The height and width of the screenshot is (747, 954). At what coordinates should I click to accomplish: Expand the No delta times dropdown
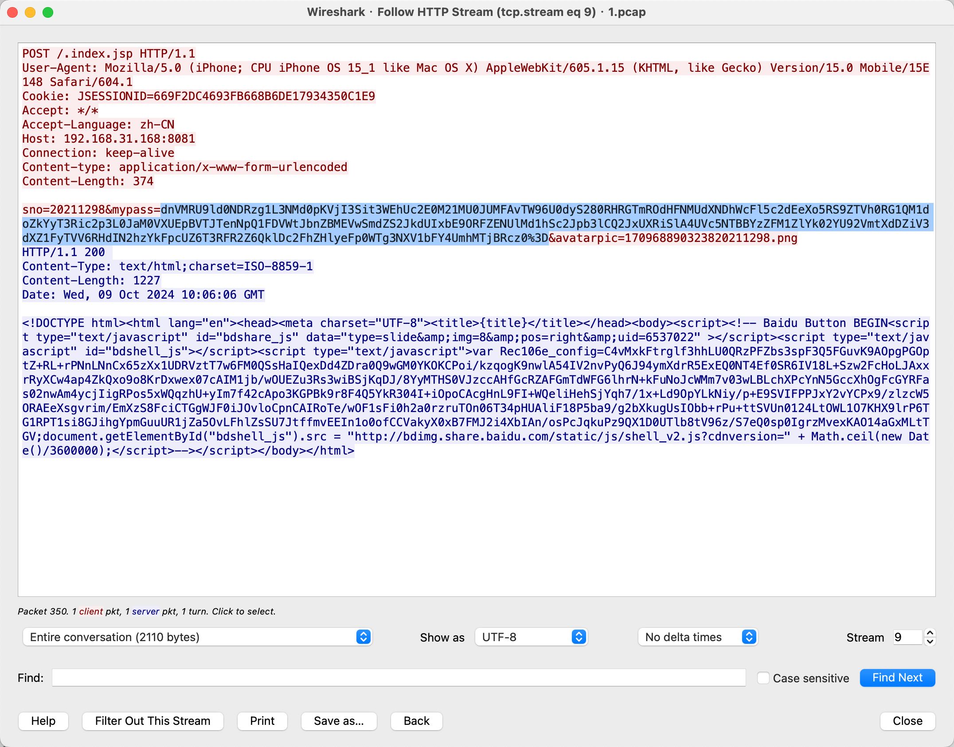click(698, 637)
